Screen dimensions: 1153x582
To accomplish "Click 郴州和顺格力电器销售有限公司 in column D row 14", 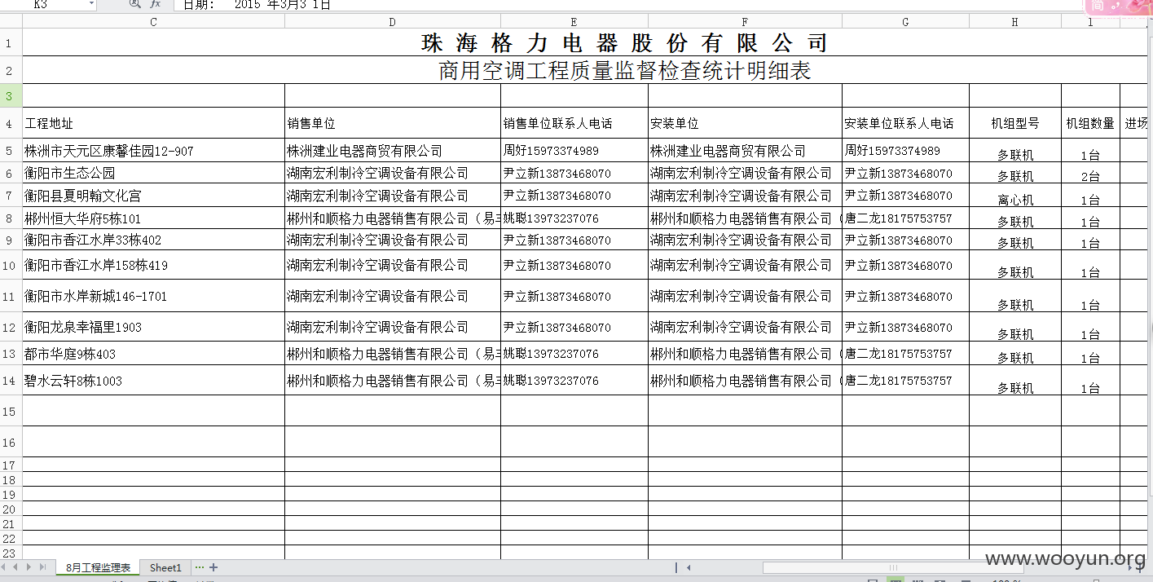I will click(393, 381).
